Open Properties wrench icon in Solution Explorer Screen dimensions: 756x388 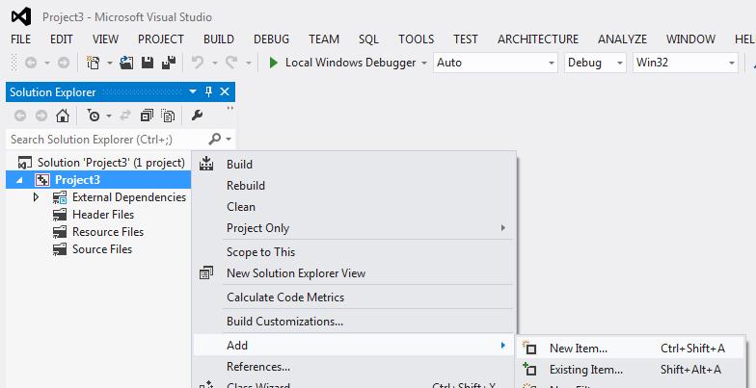(197, 116)
